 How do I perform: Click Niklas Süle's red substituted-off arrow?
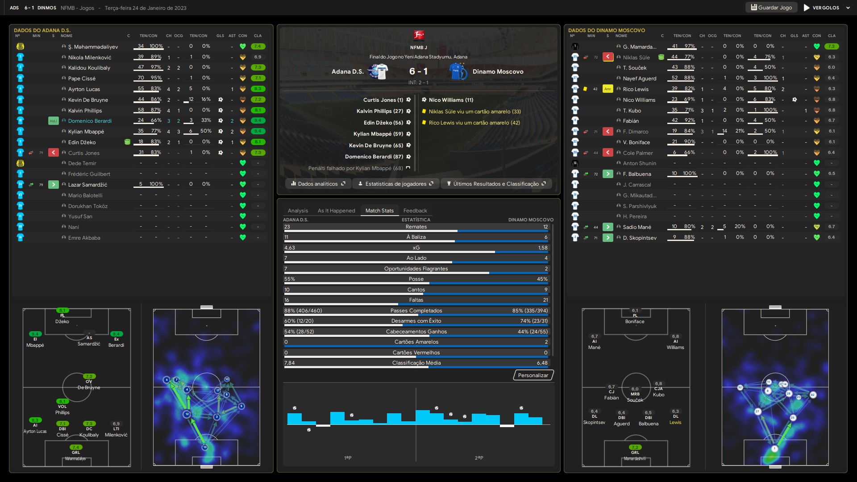(608, 57)
